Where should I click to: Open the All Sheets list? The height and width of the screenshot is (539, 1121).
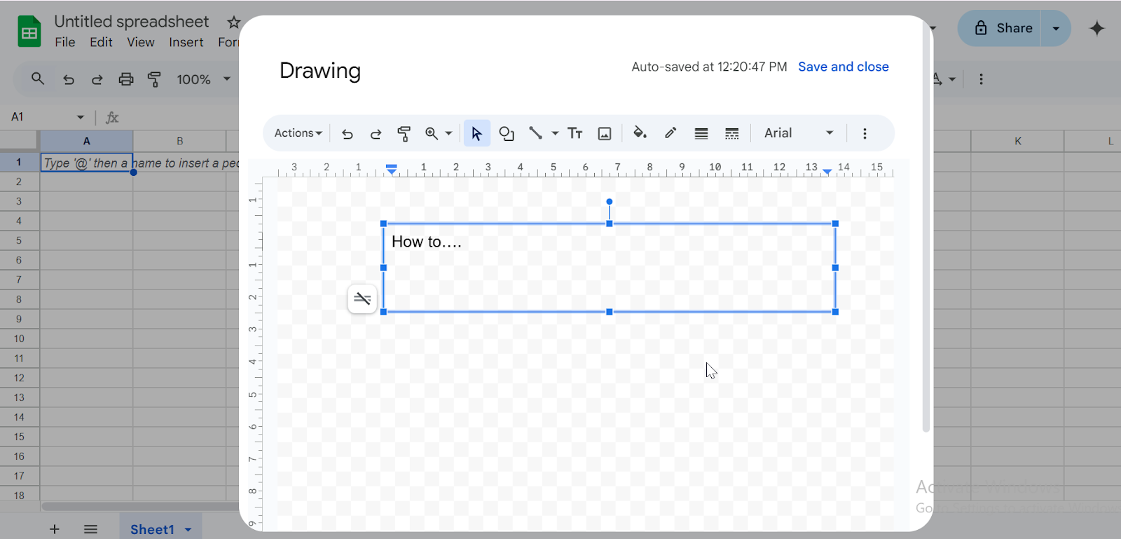pos(90,529)
